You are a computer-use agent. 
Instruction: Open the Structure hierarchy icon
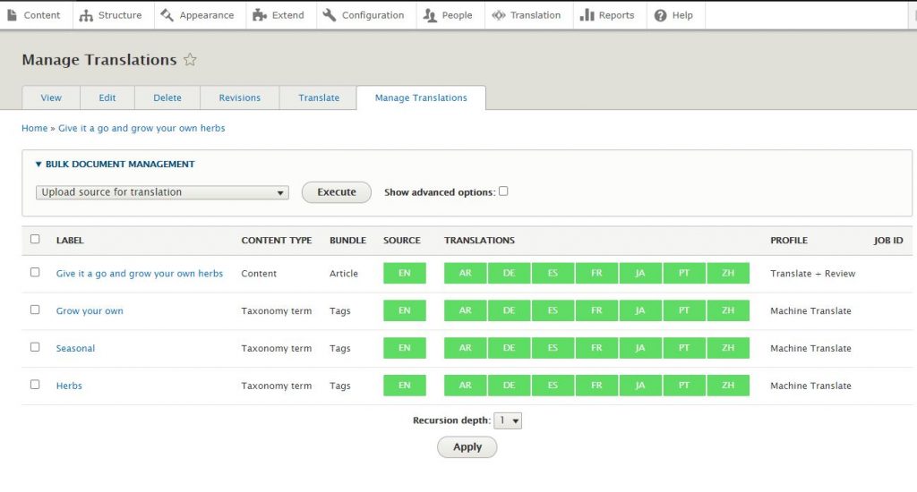pyautogui.click(x=86, y=15)
